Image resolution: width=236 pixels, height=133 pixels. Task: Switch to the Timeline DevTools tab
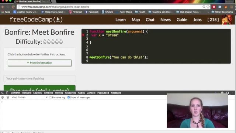tap(48, 93)
